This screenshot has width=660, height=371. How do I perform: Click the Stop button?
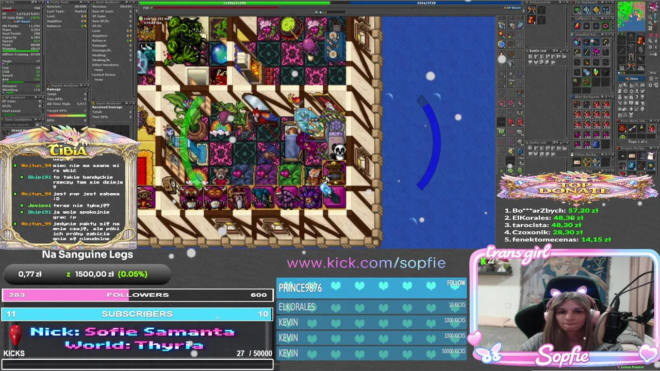(653, 73)
